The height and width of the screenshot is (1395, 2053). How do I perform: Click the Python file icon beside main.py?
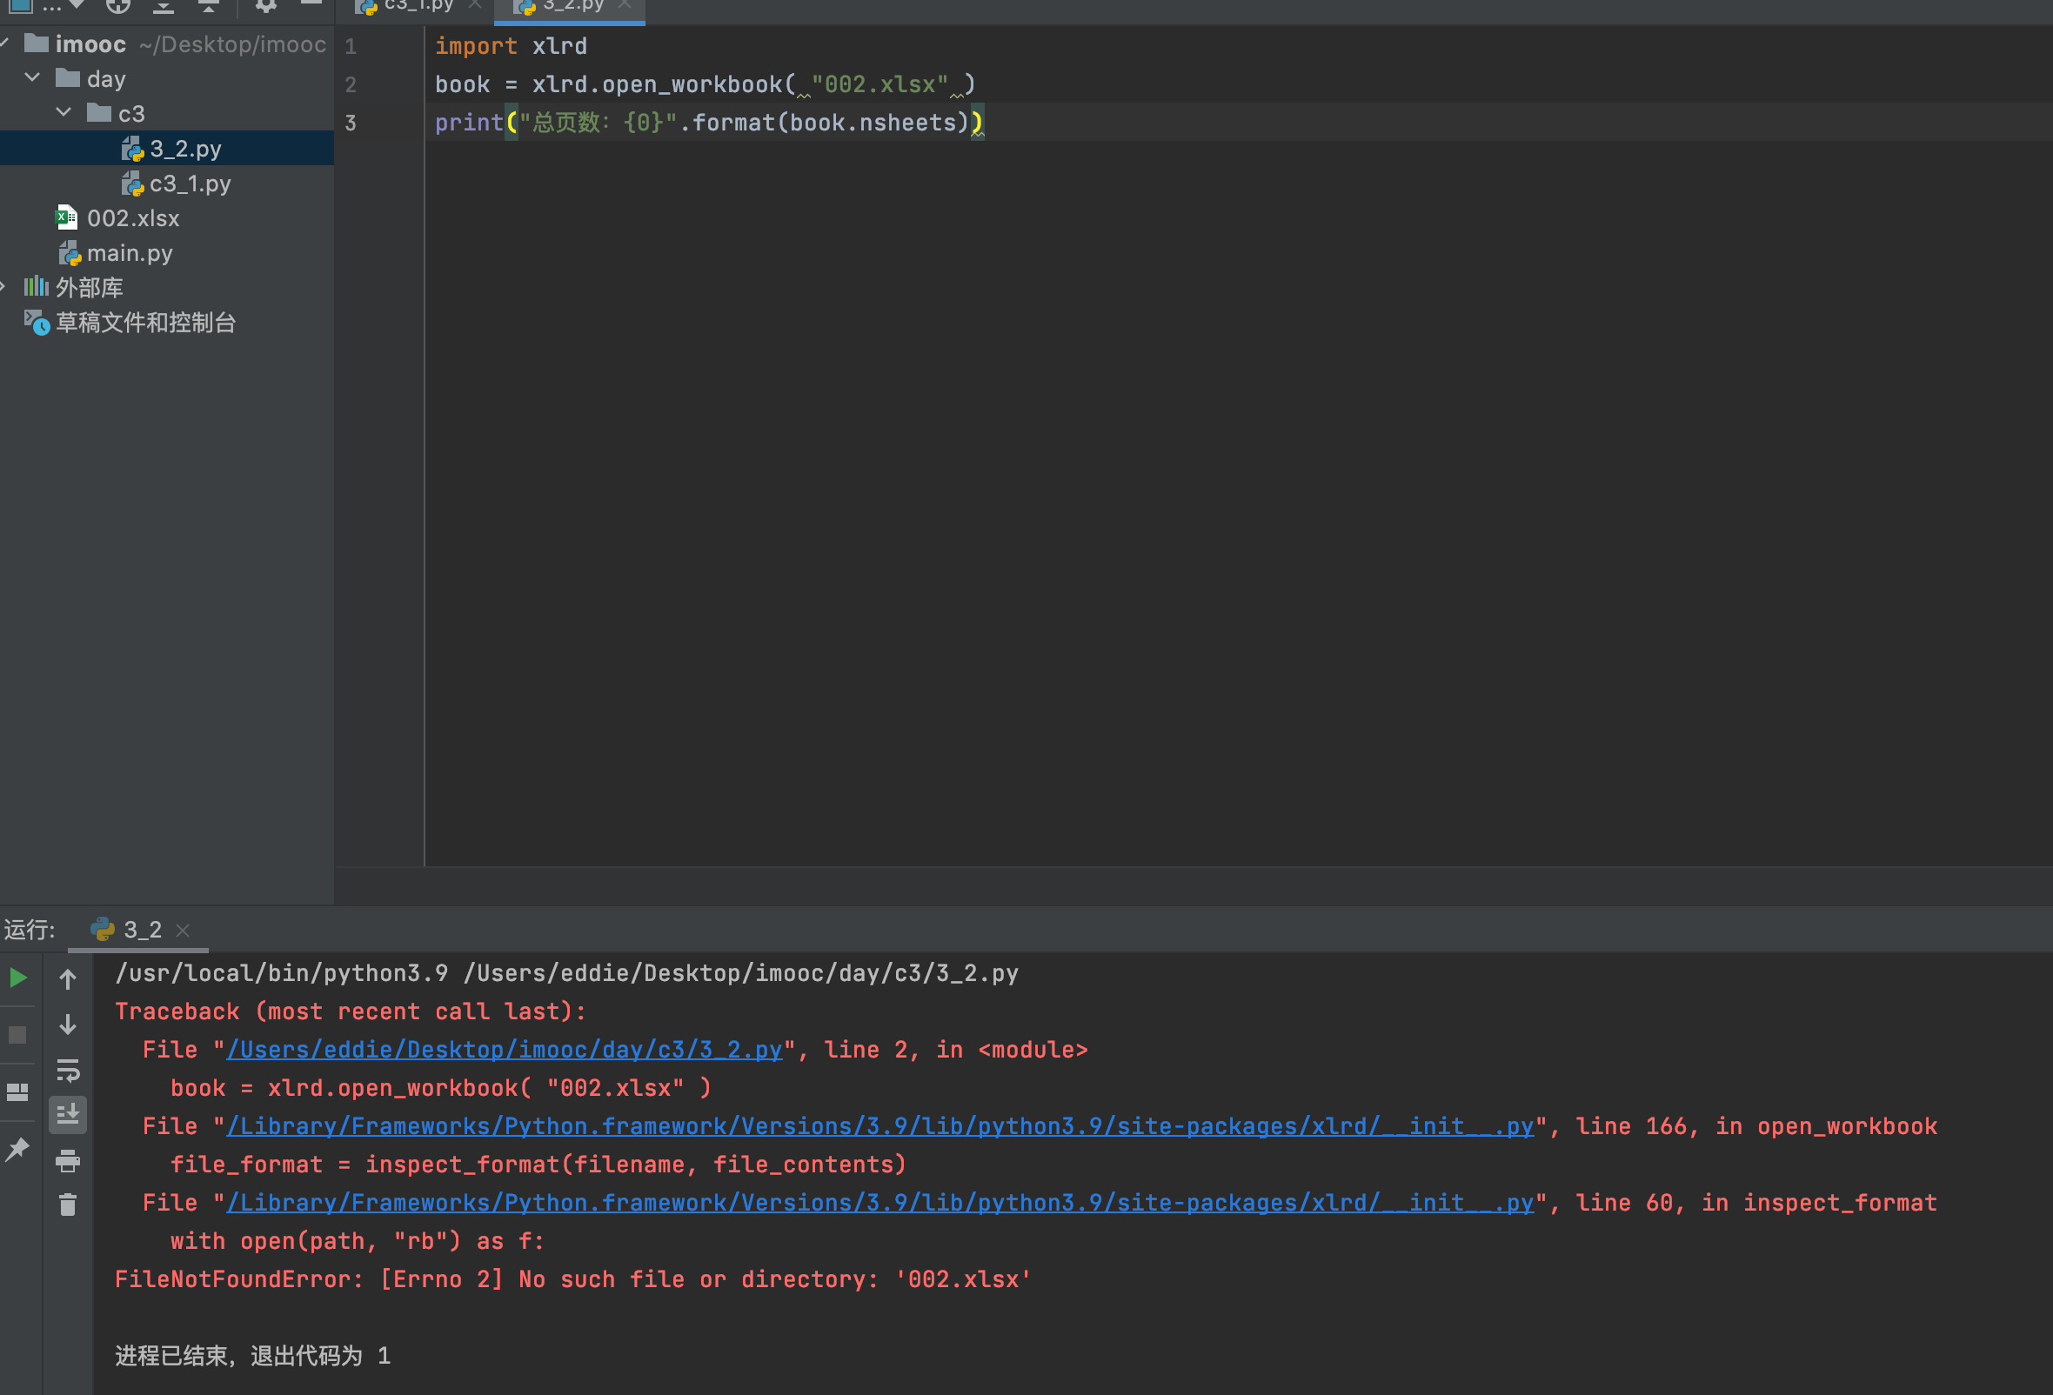(x=70, y=253)
